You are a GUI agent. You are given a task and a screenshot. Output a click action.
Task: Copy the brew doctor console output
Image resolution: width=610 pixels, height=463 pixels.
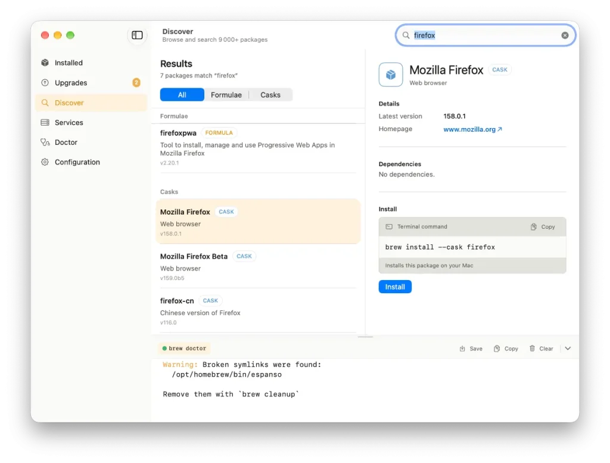[506, 349]
